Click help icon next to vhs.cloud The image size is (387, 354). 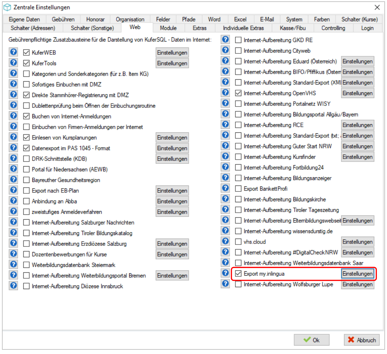click(225, 241)
